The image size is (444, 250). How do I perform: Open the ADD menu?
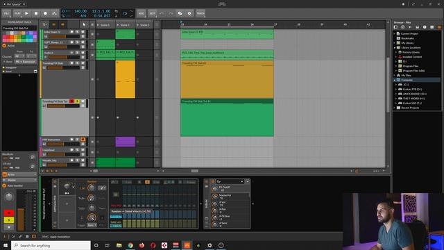[141, 13]
